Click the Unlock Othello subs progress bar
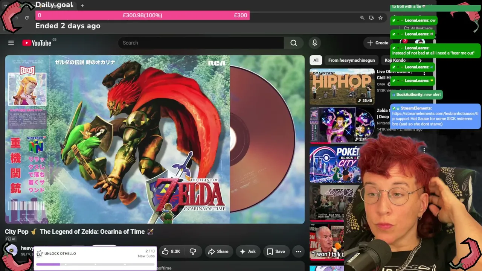 96,264
